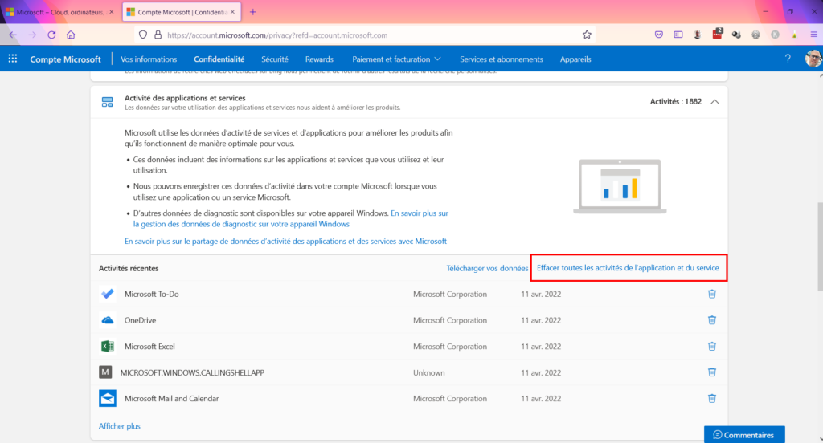This screenshot has height=443, width=823.
Task: Click the browser back arrow
Action: click(x=13, y=35)
